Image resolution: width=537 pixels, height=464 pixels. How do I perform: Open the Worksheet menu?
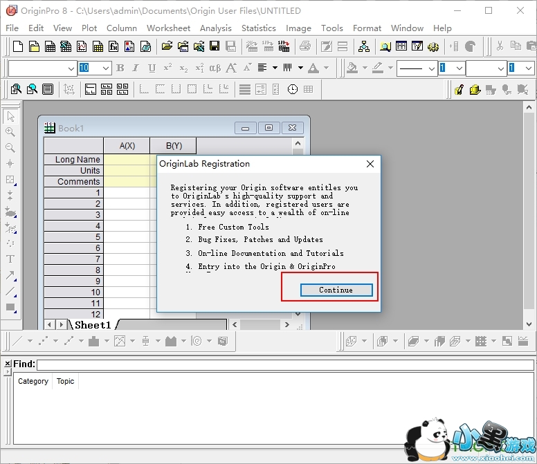point(168,28)
